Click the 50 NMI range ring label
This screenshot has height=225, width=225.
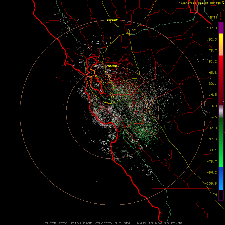(x=112, y=66)
